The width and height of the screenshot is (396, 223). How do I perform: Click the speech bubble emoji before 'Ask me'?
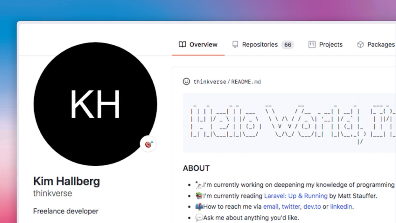[199, 218]
